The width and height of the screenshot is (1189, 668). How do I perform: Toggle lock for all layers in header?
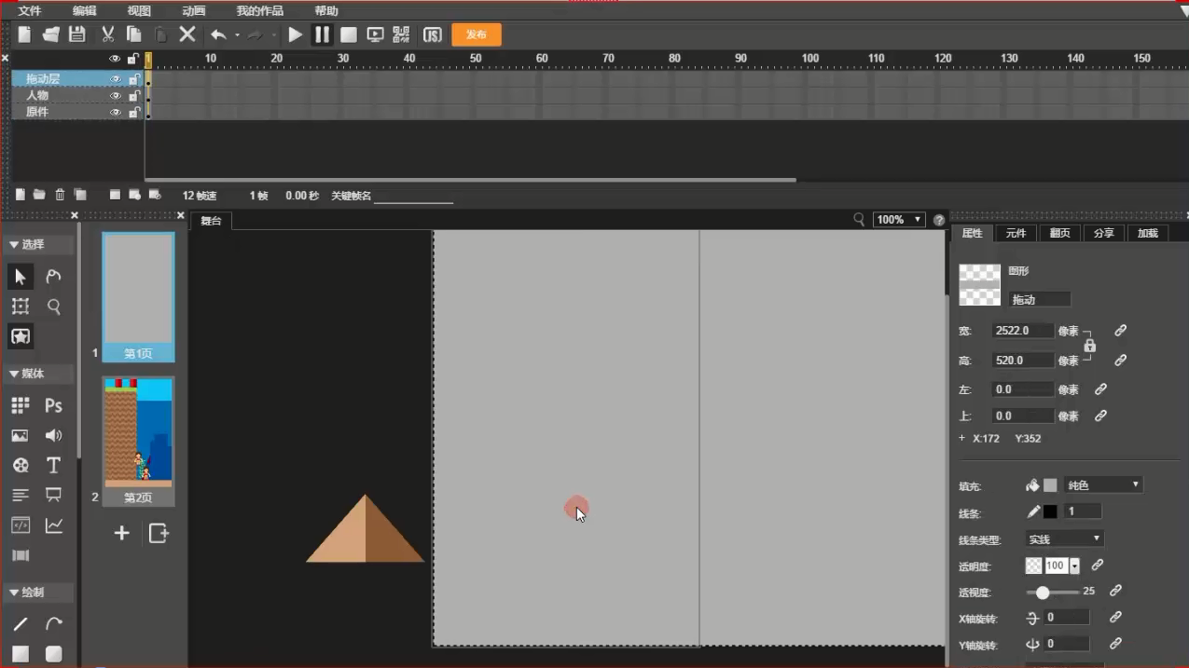click(133, 59)
